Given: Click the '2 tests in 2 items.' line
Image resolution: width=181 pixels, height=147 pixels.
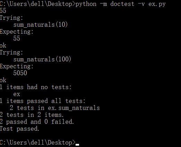Looking at the screenshot, I should (x=32, y=115).
